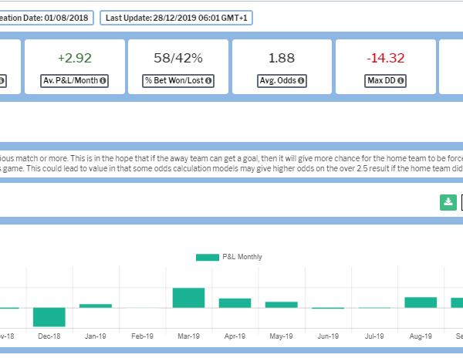The width and height of the screenshot is (463, 358).
Task: Click the Jan-19 bar in chart
Action: pyautogui.click(x=96, y=306)
